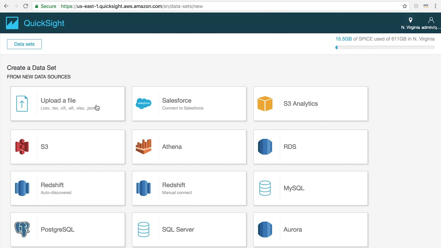Viewport: 441px width, 248px height.
Task: Select the Aurora data source icon
Action: (265, 229)
